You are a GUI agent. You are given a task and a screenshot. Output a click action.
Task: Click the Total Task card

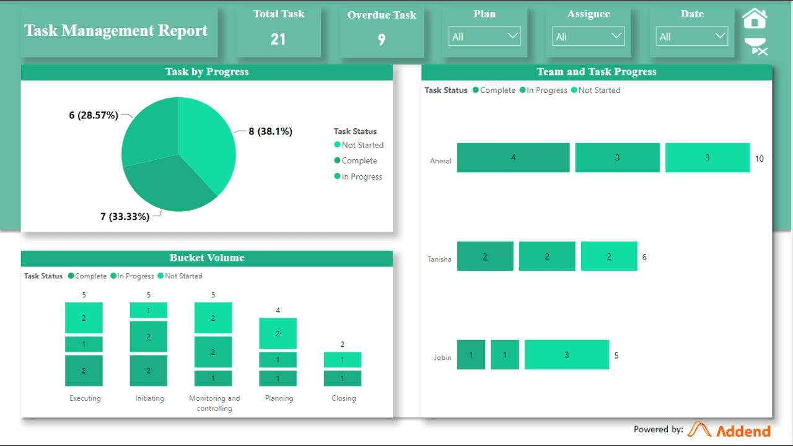tap(278, 31)
